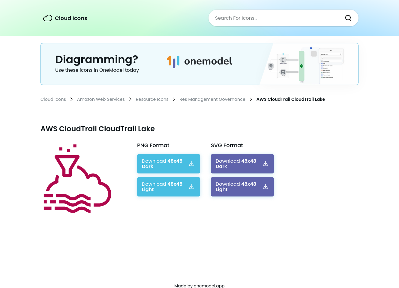The image size is (399, 288).
Task: Open the Made by onemodel.app footer link
Action: pos(199,286)
